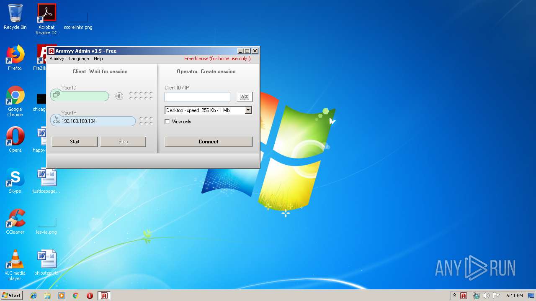
Task: Click the 6:11 PM clock
Action: click(514, 296)
